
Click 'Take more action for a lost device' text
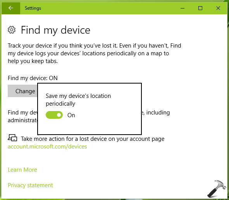tap(93, 139)
